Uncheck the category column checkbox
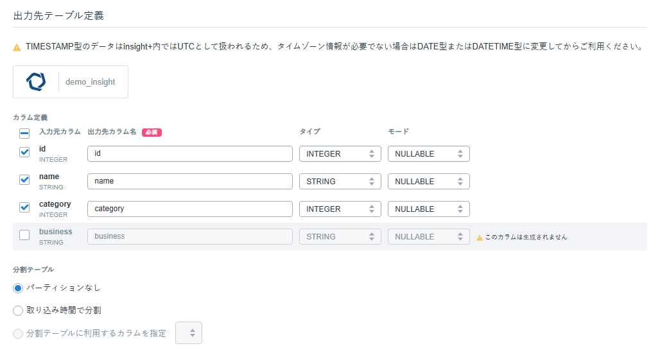The image size is (660, 355). [24, 207]
